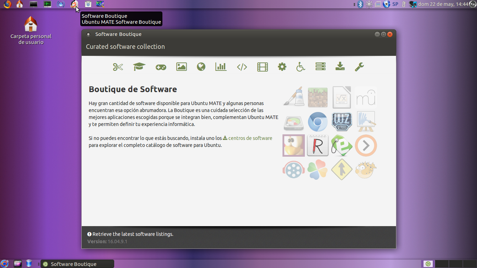
Task: Click the film reel with headphones thumbnail
Action: click(x=294, y=169)
